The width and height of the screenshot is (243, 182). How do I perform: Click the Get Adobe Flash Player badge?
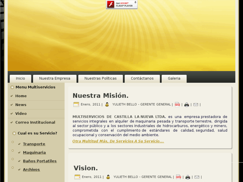(x=122, y=4)
